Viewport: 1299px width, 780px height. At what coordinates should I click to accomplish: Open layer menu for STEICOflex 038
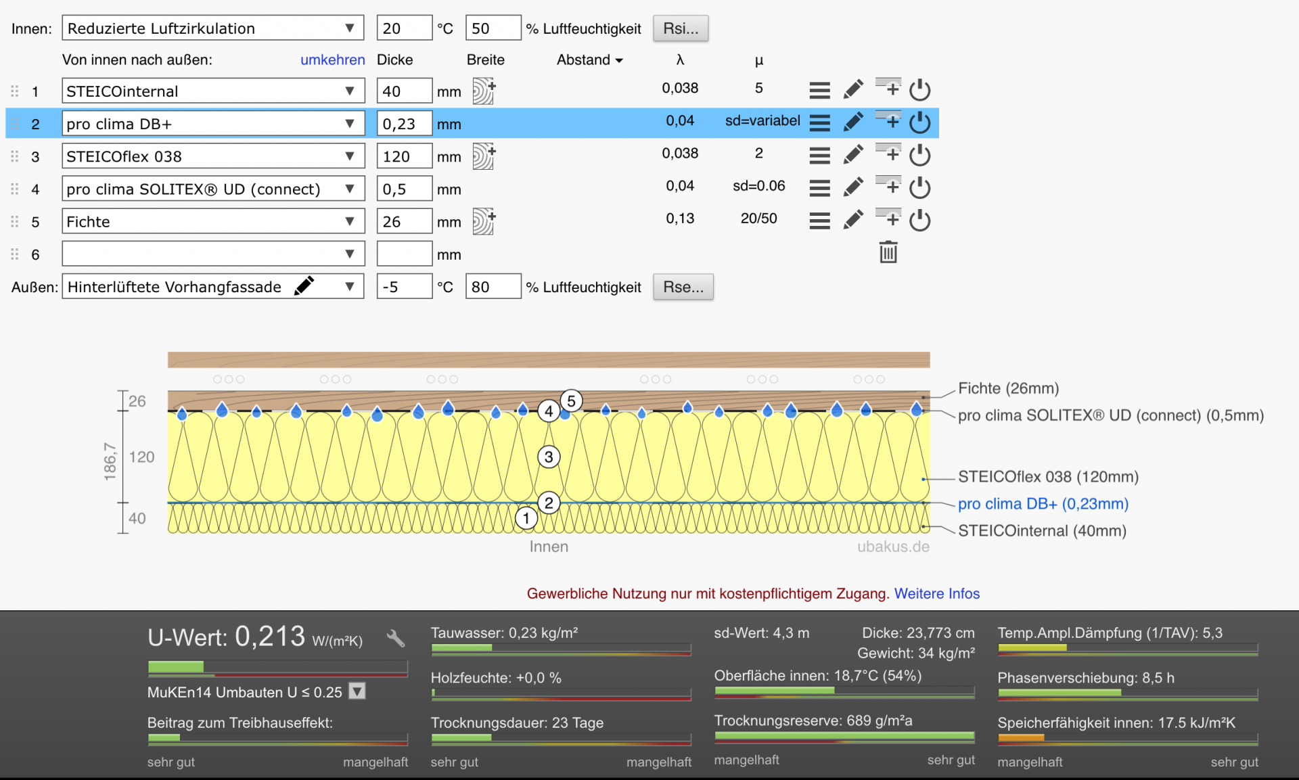pyautogui.click(x=819, y=155)
